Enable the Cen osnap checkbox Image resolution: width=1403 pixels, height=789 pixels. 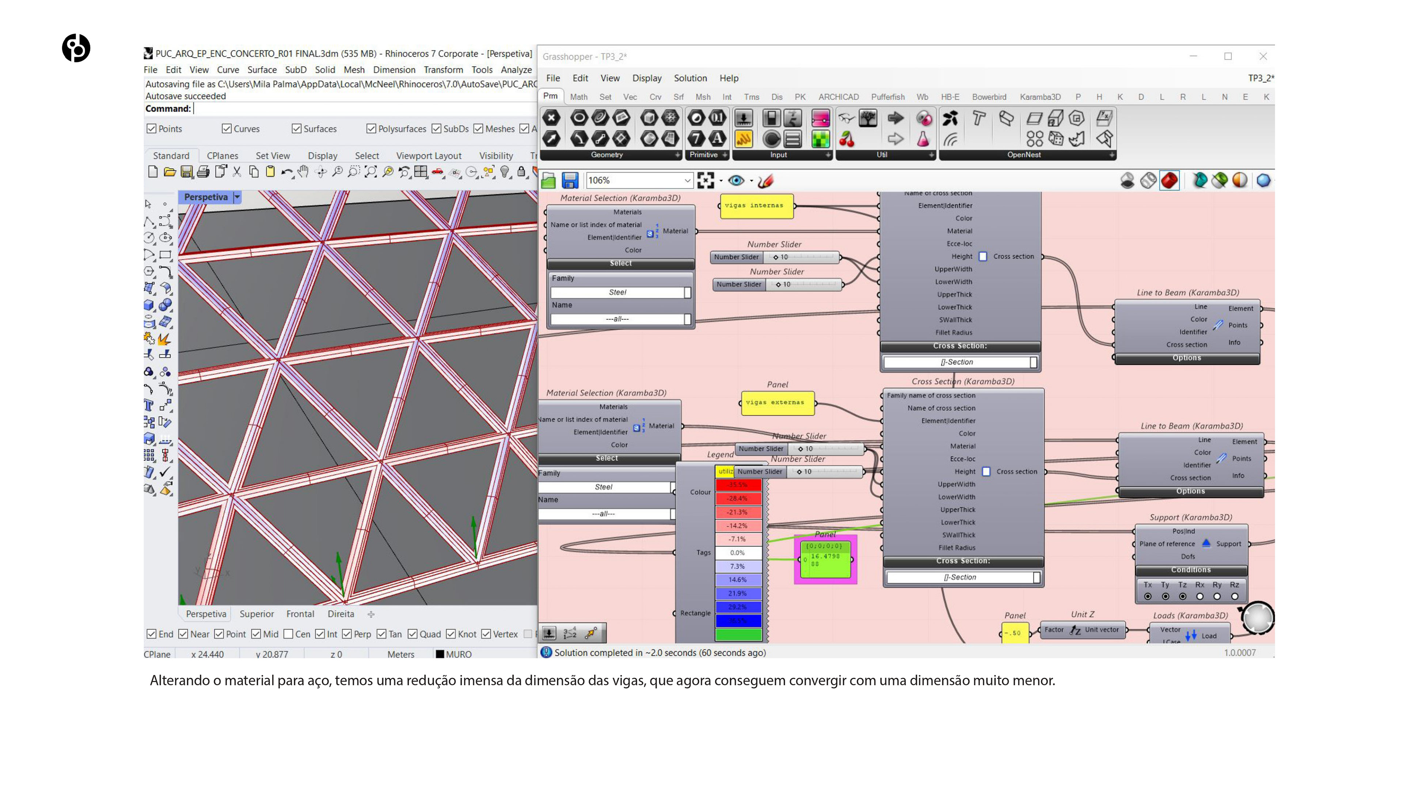point(289,634)
